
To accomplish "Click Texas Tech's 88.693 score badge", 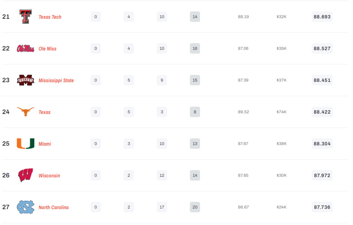I will [x=322, y=17].
